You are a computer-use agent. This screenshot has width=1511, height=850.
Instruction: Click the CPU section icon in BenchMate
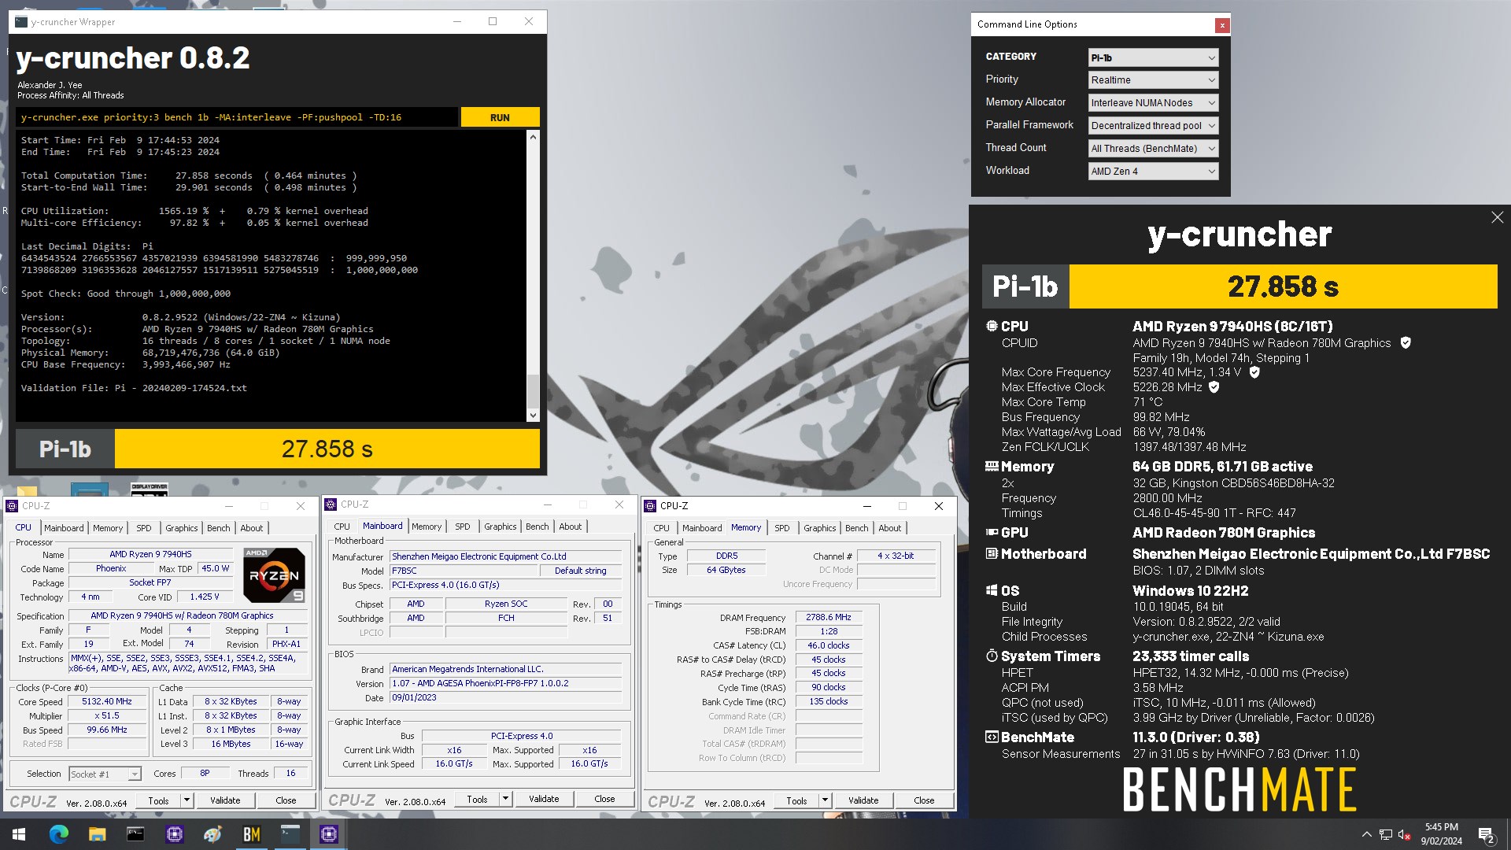(x=992, y=326)
